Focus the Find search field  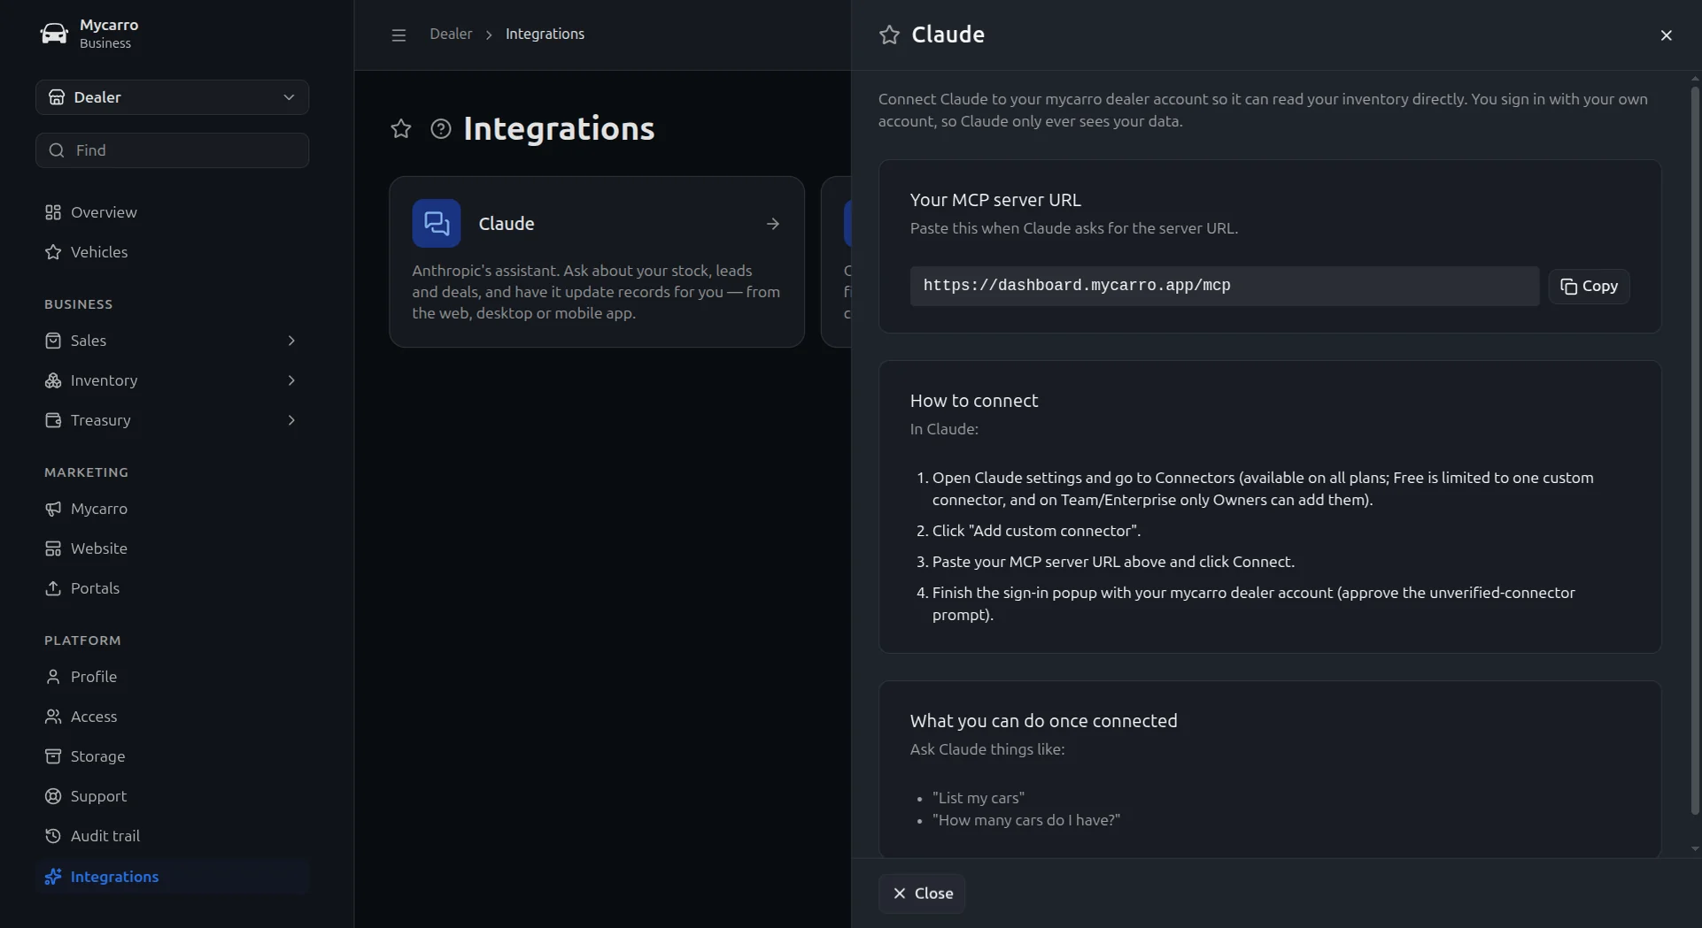172,150
